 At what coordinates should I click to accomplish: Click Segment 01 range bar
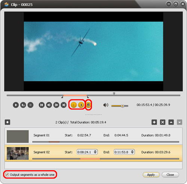click(x=106, y=142)
